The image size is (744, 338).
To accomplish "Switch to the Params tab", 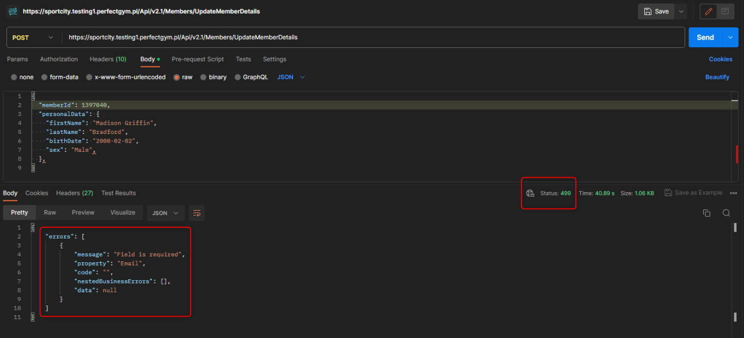I will (17, 59).
